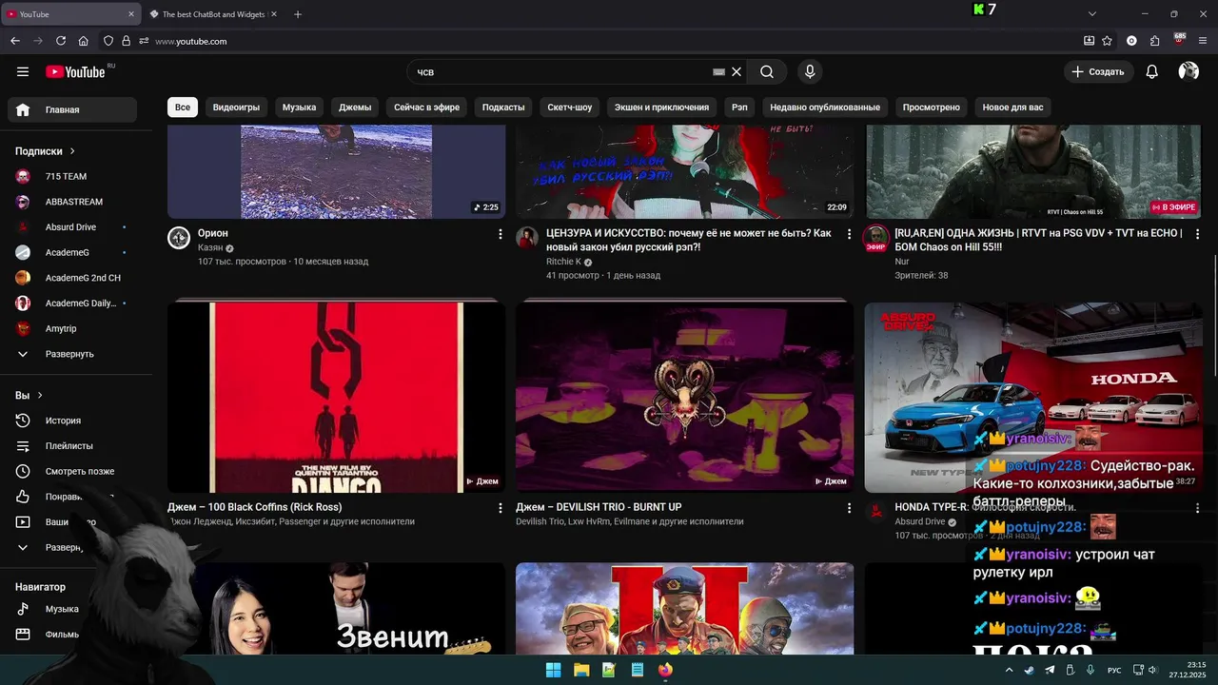
Task: Open the browser extensions puzzle icon
Action: 1155,41
